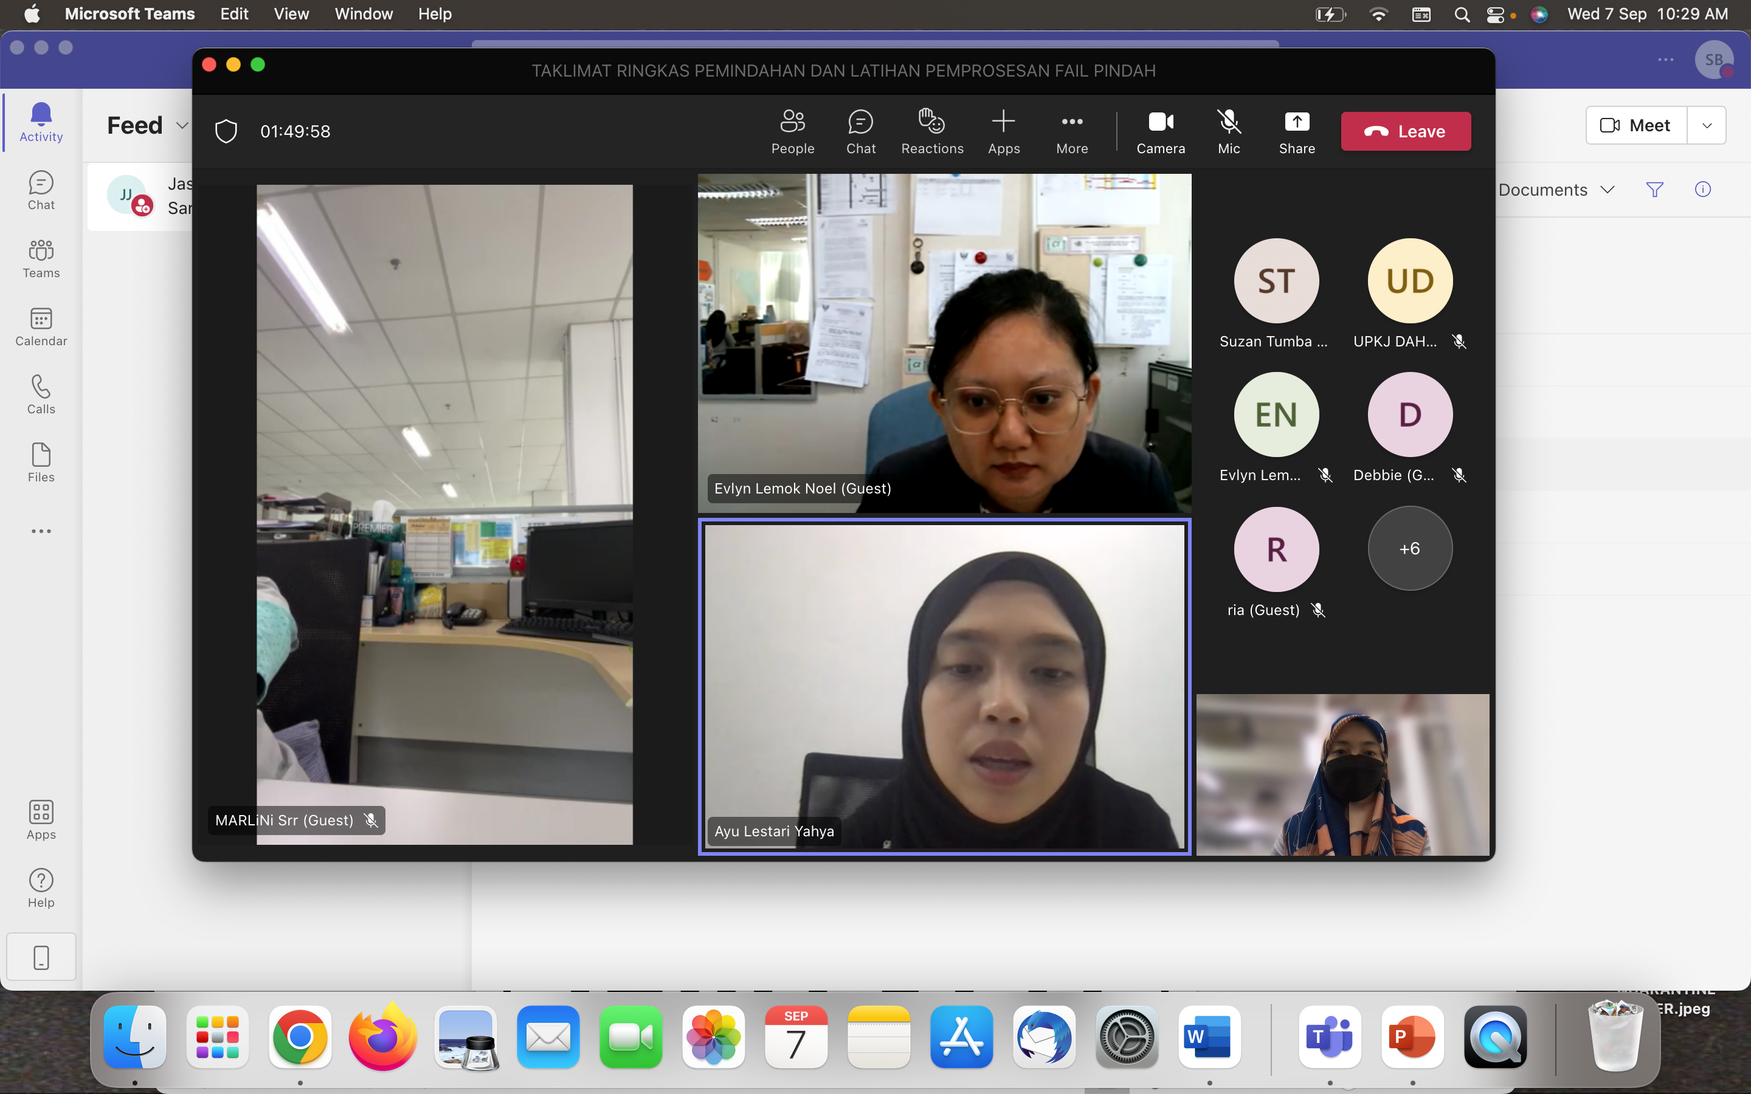This screenshot has height=1094, width=1751.
Task: Open the Apple menu
Action: point(32,14)
